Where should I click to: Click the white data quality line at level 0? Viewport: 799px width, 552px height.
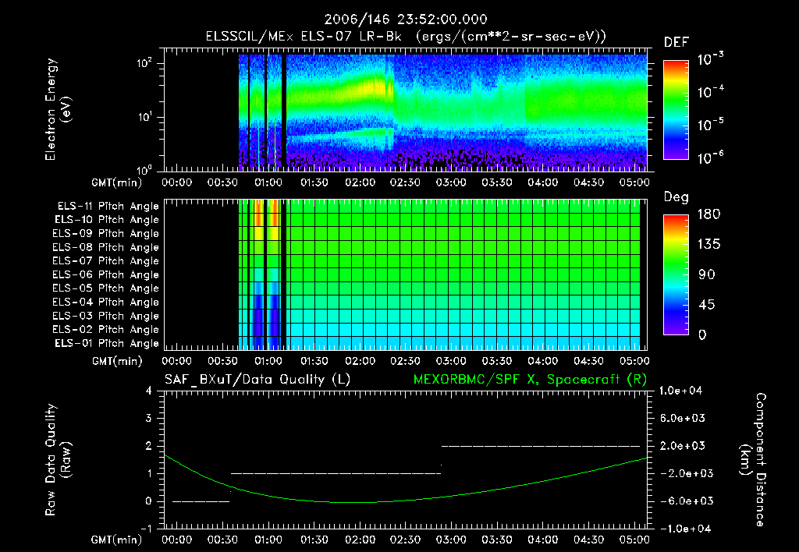point(201,501)
